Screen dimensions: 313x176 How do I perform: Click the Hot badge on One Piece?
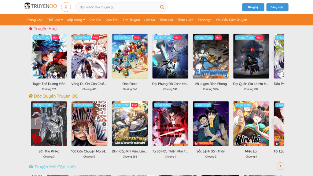(x=137, y=38)
